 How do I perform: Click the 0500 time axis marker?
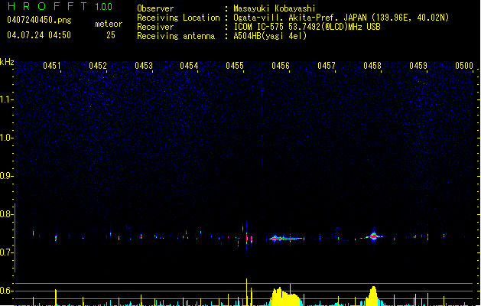point(464,66)
